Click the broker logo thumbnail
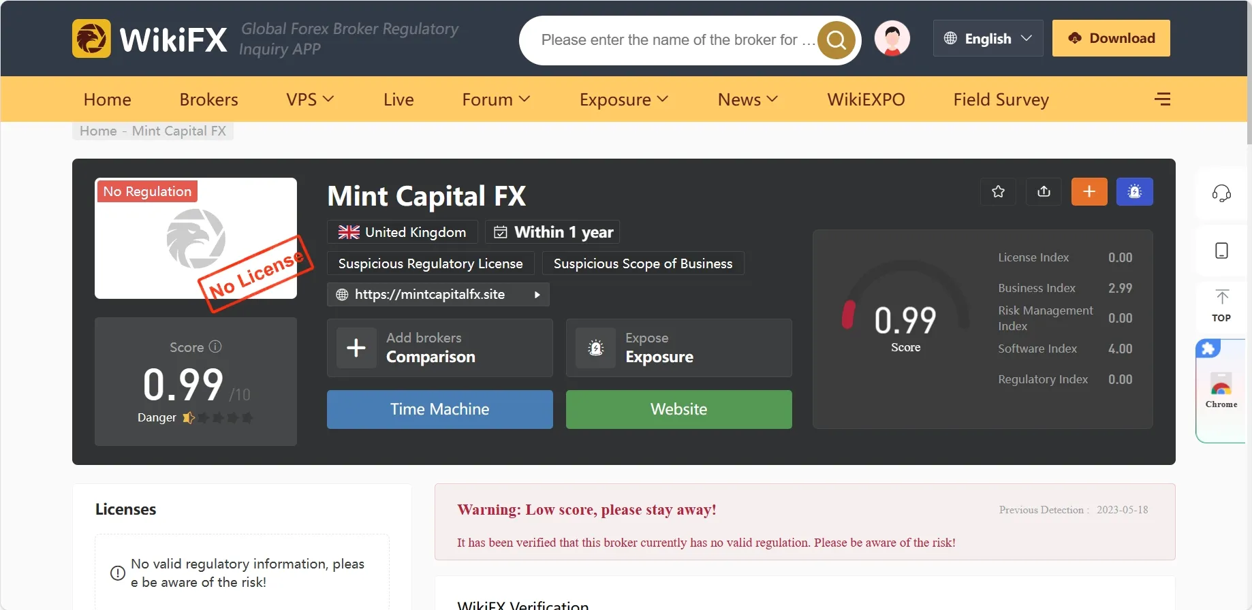1252x610 pixels. tap(196, 238)
